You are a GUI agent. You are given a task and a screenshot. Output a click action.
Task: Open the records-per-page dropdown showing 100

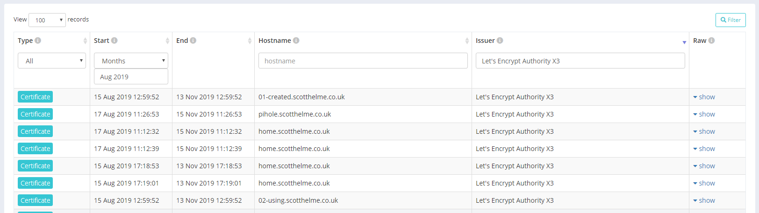pos(47,20)
